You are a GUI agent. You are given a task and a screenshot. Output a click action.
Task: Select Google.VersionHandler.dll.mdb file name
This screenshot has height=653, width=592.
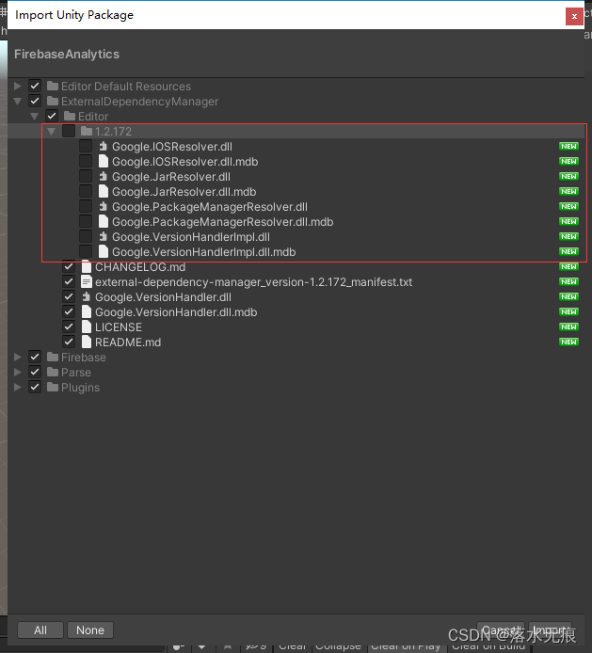(x=176, y=312)
